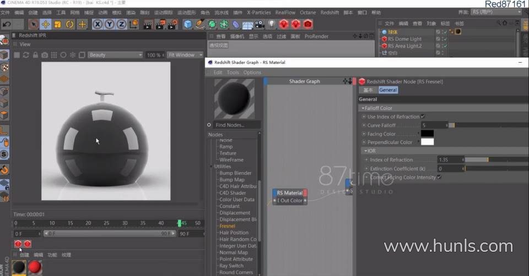Click the IPR render region square icon
This screenshot has width=529, height=276.
tap(82, 55)
